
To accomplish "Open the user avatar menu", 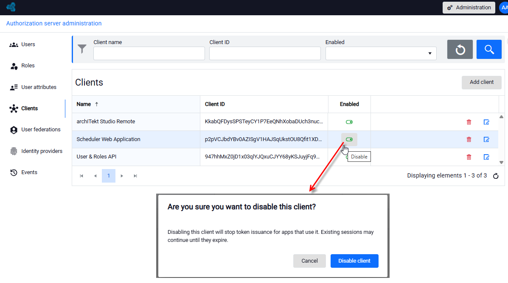I will click(x=504, y=8).
